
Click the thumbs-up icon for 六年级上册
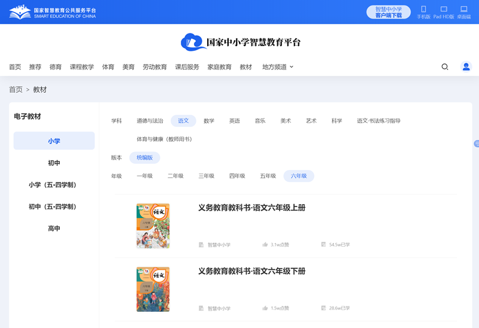click(x=265, y=244)
